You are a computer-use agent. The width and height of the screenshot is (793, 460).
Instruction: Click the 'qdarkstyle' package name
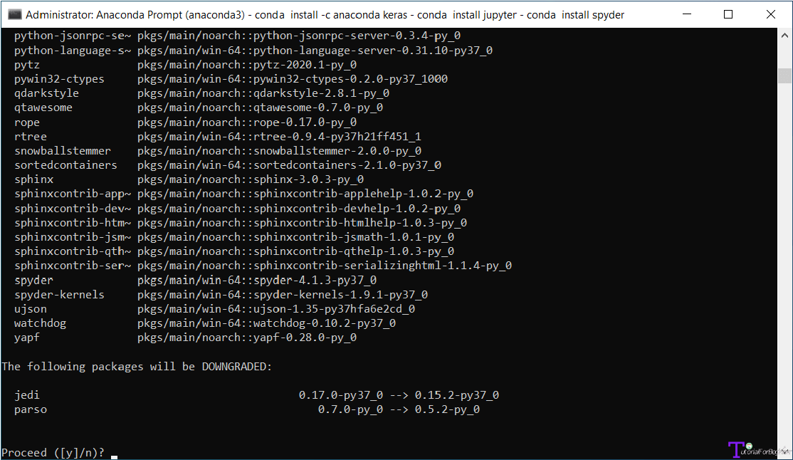tap(46, 93)
